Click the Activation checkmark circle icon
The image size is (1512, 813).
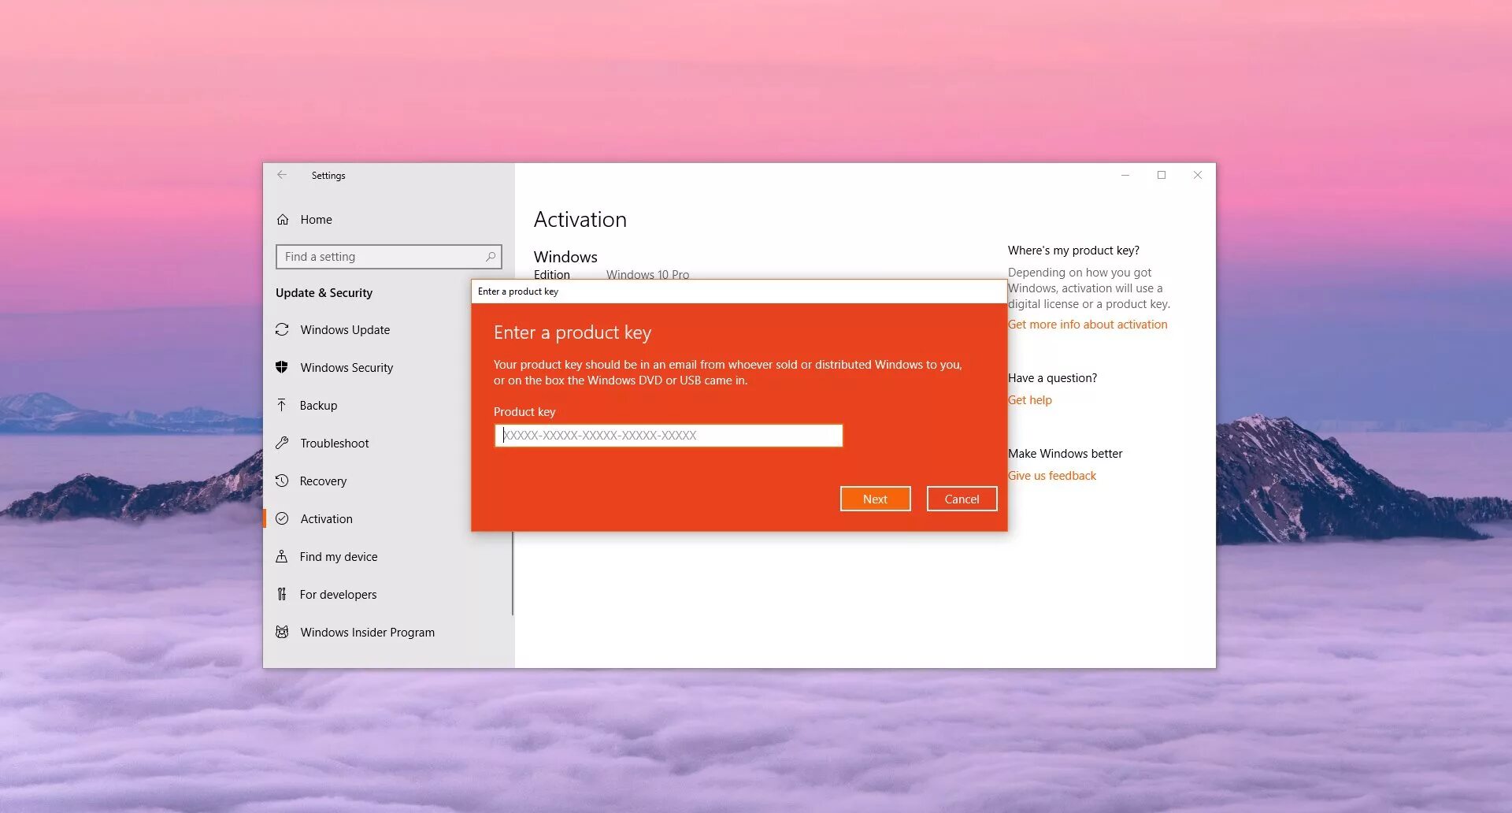tap(282, 519)
